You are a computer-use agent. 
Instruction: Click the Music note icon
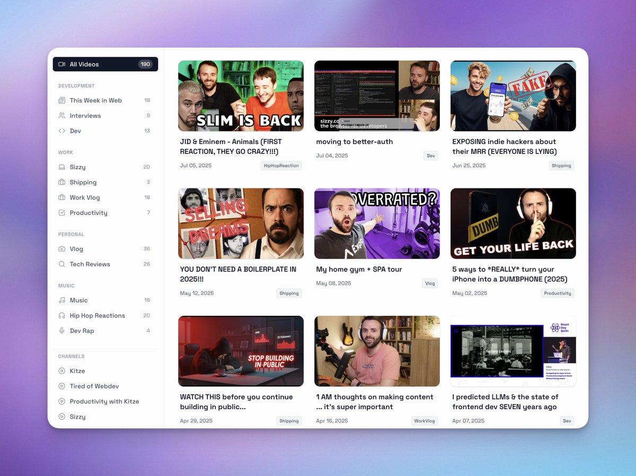tap(62, 300)
